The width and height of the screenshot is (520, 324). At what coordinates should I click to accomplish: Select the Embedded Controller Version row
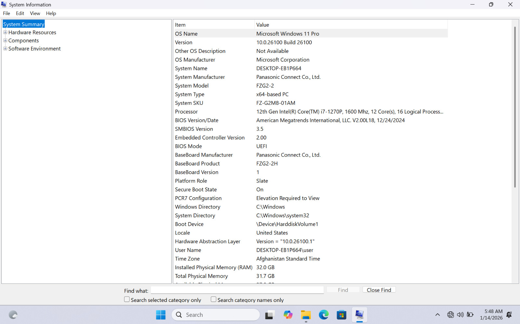click(x=311, y=138)
